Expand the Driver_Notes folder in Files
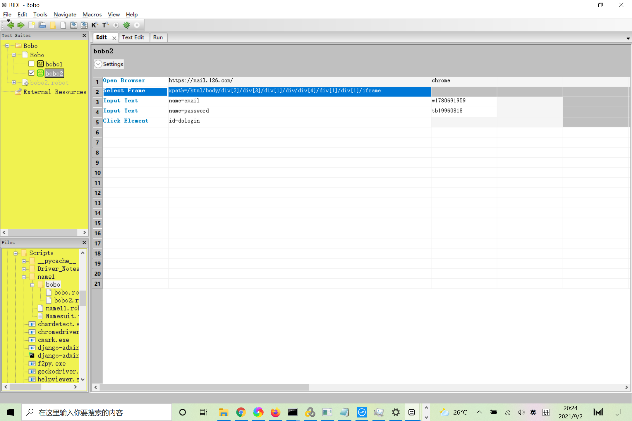The width and height of the screenshot is (632, 421). point(24,269)
